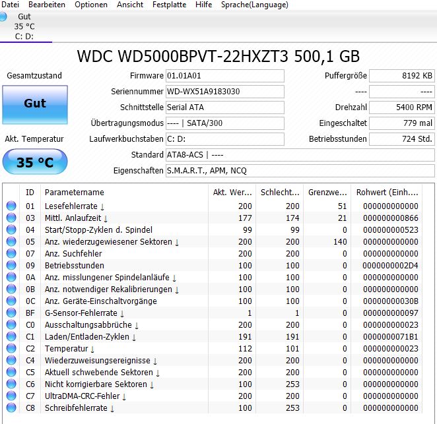The height and width of the screenshot is (424, 437).
Task: Click current value 112 in Temperatur row
Action: pyautogui.click(x=246, y=349)
